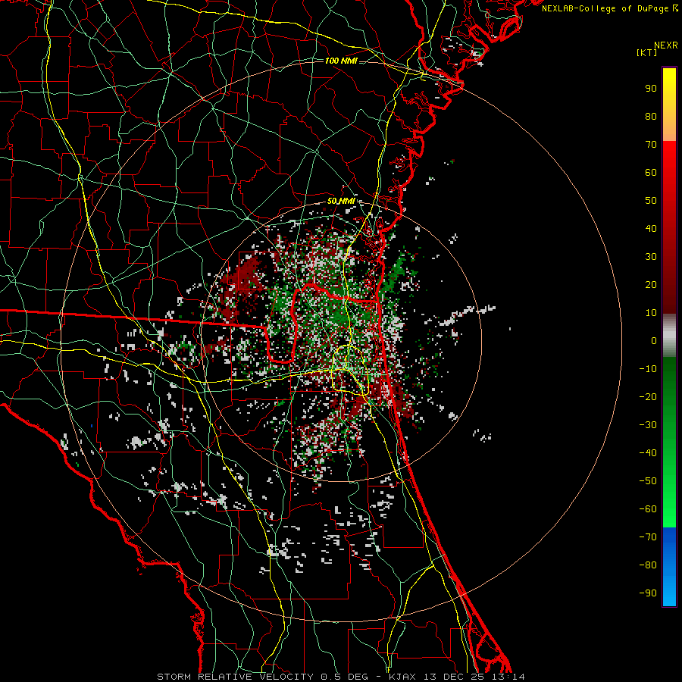Screen dimensions: 682x682
Task: Click the -30 value on the velocity scale
Action: click(648, 425)
